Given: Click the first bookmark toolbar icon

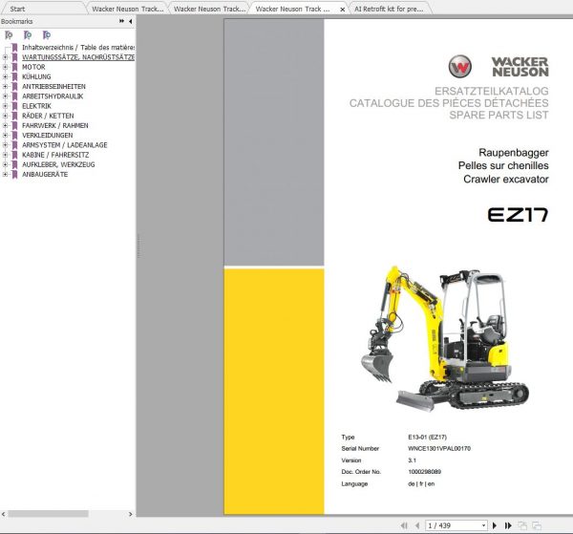Looking at the screenshot, I should coord(9,35).
